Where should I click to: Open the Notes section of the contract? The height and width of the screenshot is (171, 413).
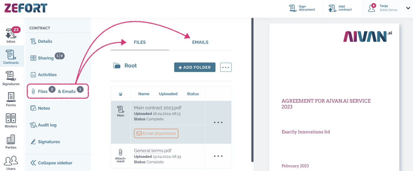(x=43, y=108)
